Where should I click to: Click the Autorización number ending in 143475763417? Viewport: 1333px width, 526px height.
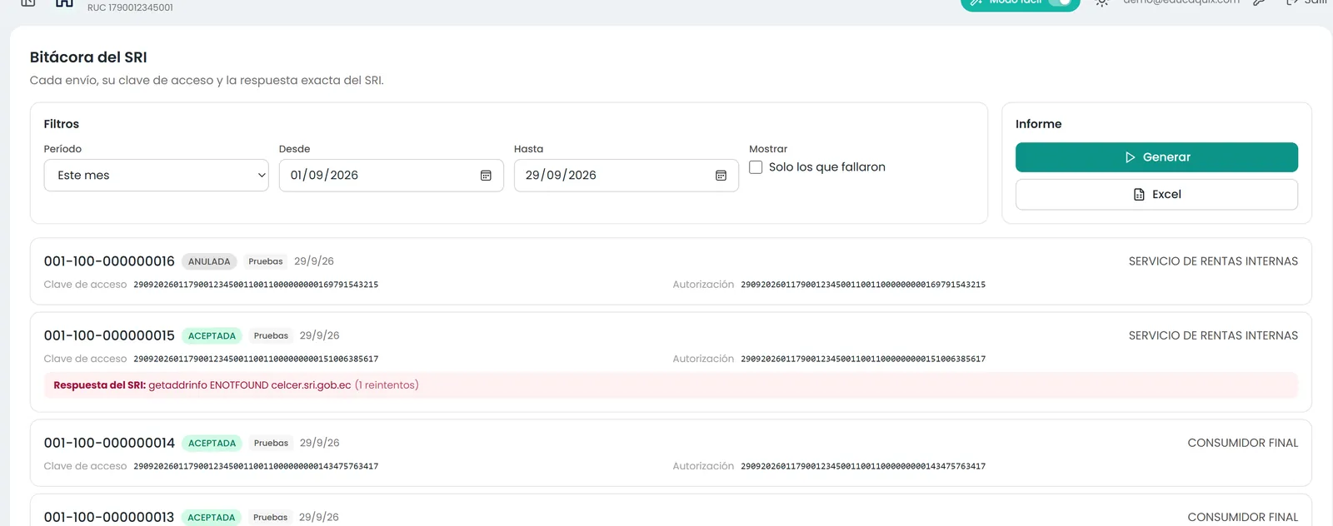tap(863, 466)
